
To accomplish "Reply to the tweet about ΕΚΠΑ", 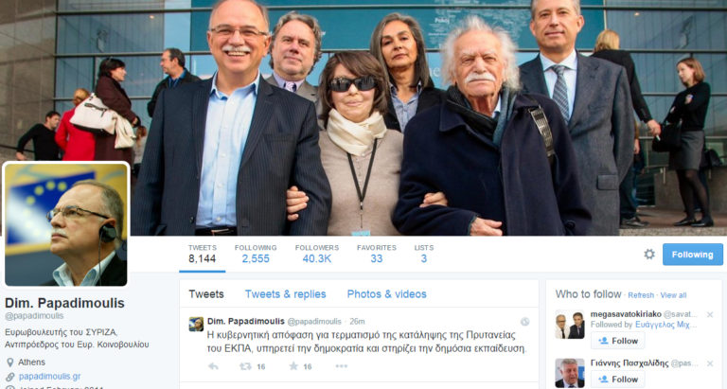I will point(213,366).
